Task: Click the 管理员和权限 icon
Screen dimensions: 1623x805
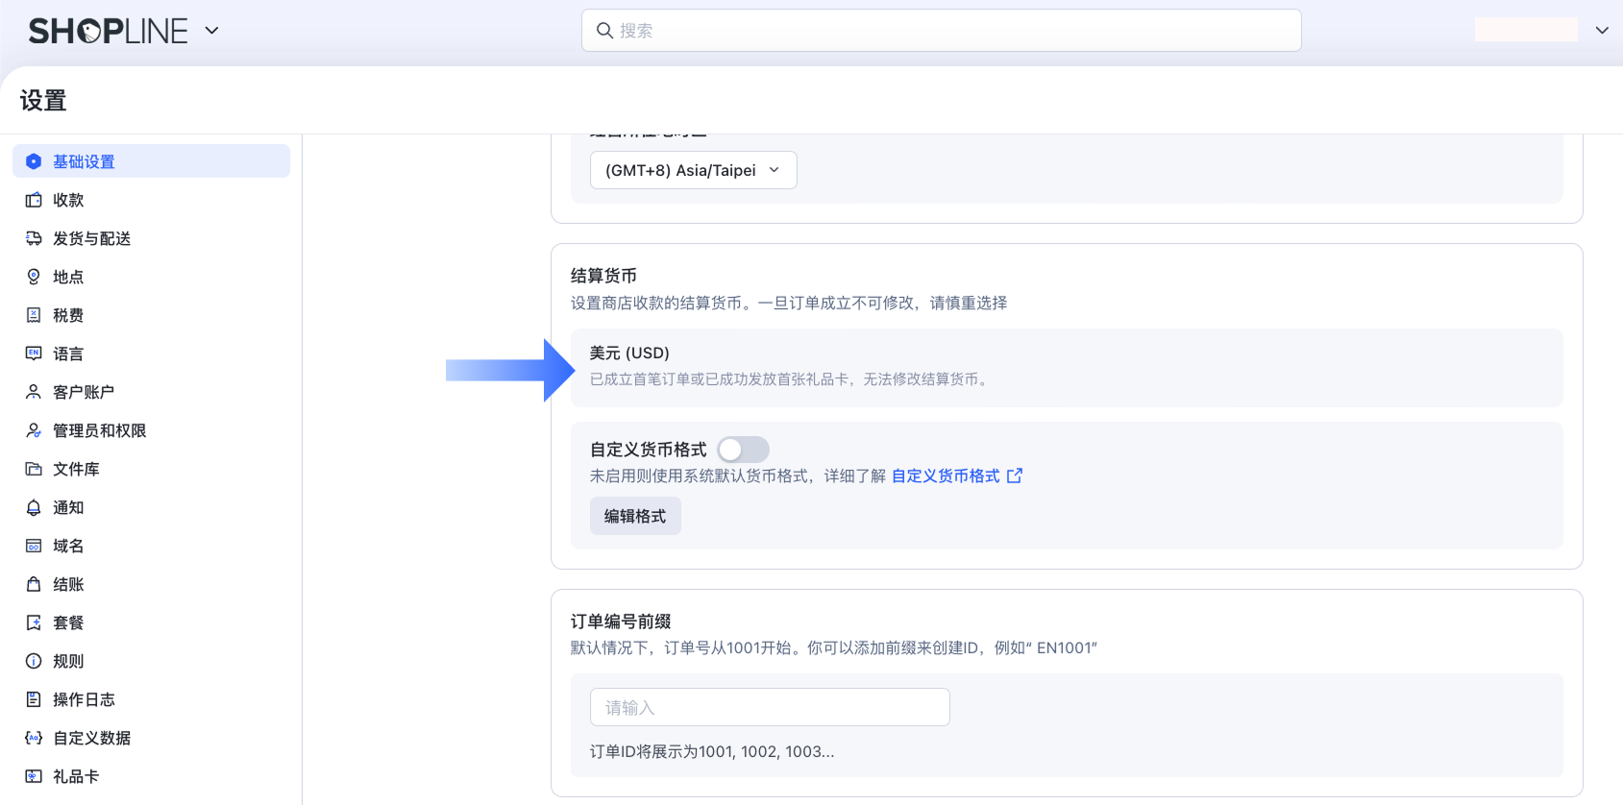Action: 34,430
